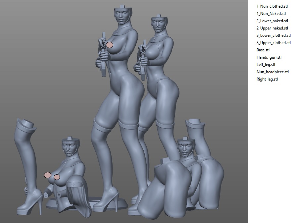Select the 1_Nun_Naked.stl file entry
Image resolution: width=295 pixels, height=223 pixels.
click(271, 14)
